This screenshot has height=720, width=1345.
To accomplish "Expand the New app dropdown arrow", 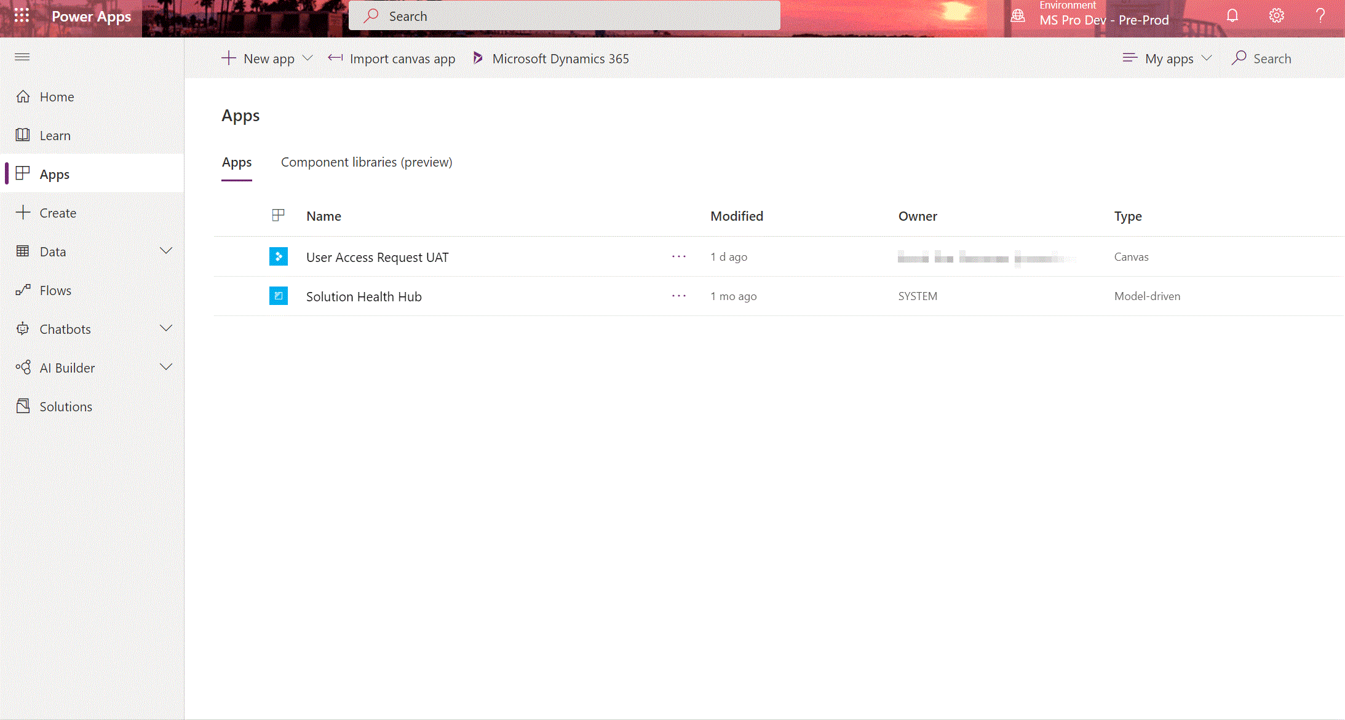I will click(308, 58).
